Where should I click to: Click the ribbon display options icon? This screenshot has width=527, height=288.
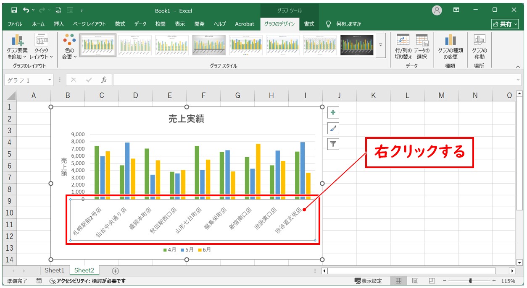456,10
